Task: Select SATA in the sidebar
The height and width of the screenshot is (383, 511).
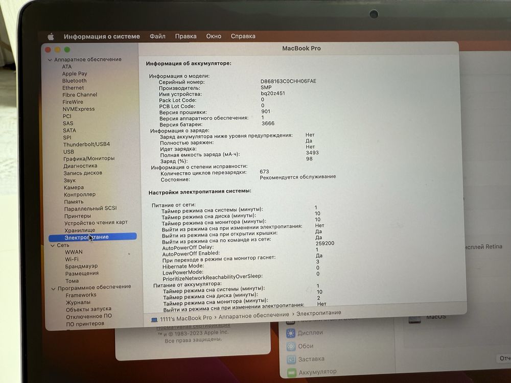Action: 69,131
